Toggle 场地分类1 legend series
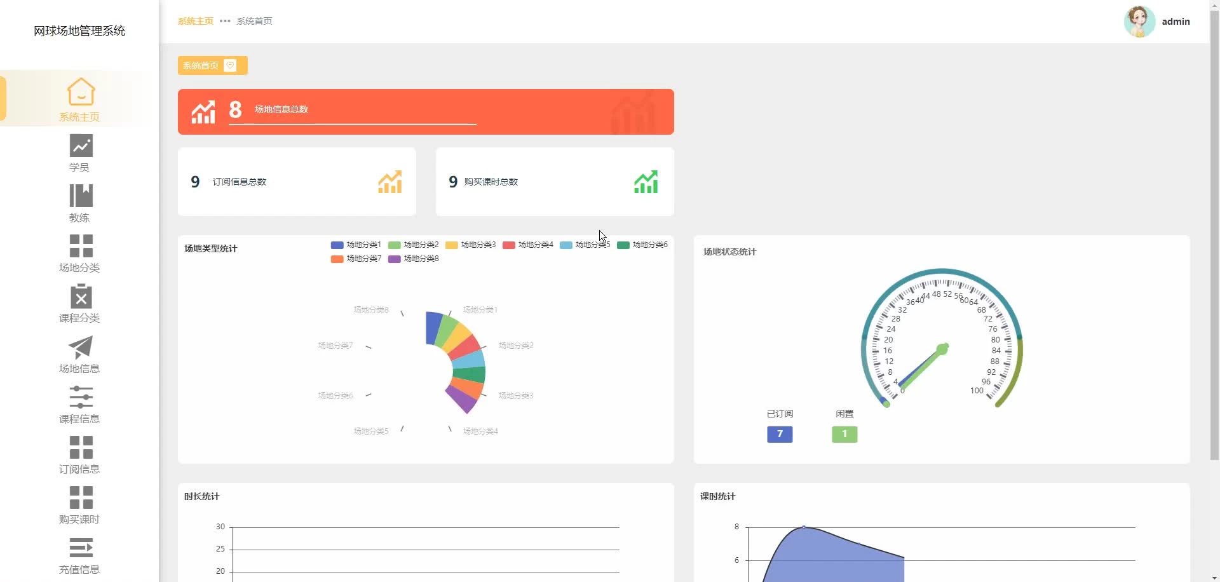This screenshot has height=582, width=1220. (x=356, y=245)
